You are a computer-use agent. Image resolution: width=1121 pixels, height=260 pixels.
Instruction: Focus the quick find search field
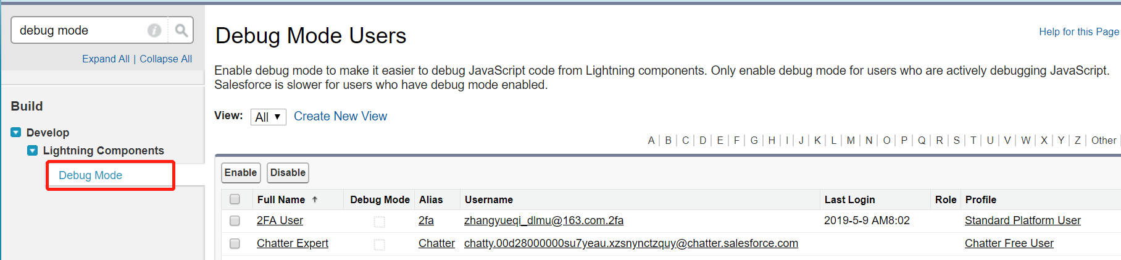(x=81, y=30)
